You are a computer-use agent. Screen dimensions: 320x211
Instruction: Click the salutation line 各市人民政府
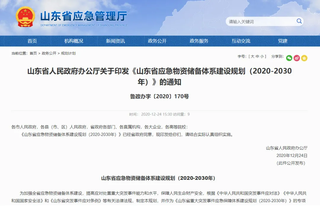99,127
